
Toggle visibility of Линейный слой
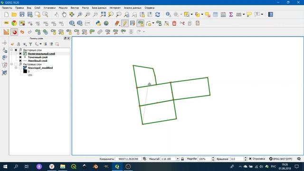point(20,61)
